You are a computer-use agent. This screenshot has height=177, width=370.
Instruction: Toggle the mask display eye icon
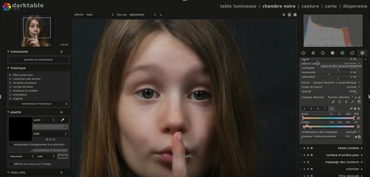[x=356, y=137]
